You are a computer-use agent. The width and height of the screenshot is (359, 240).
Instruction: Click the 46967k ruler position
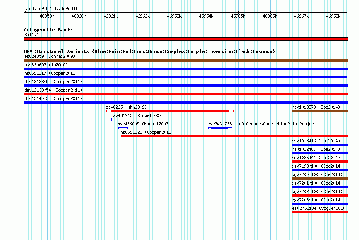[301, 16]
